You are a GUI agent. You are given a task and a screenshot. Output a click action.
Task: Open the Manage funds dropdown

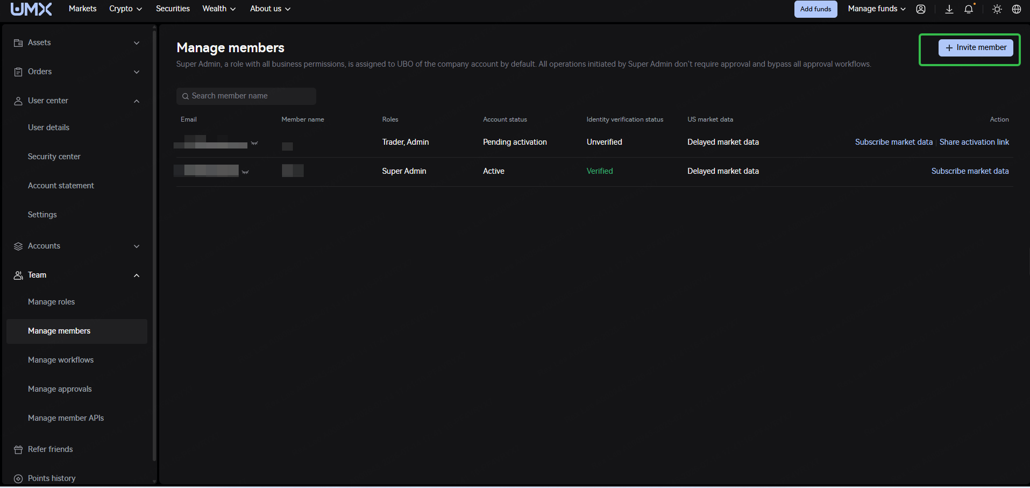click(x=877, y=9)
